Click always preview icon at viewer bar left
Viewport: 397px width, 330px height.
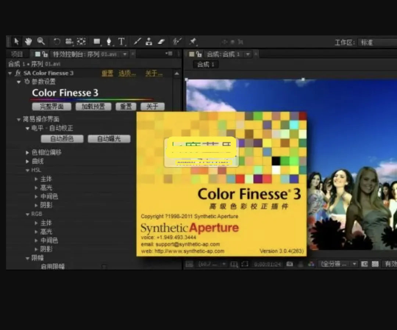189,264
